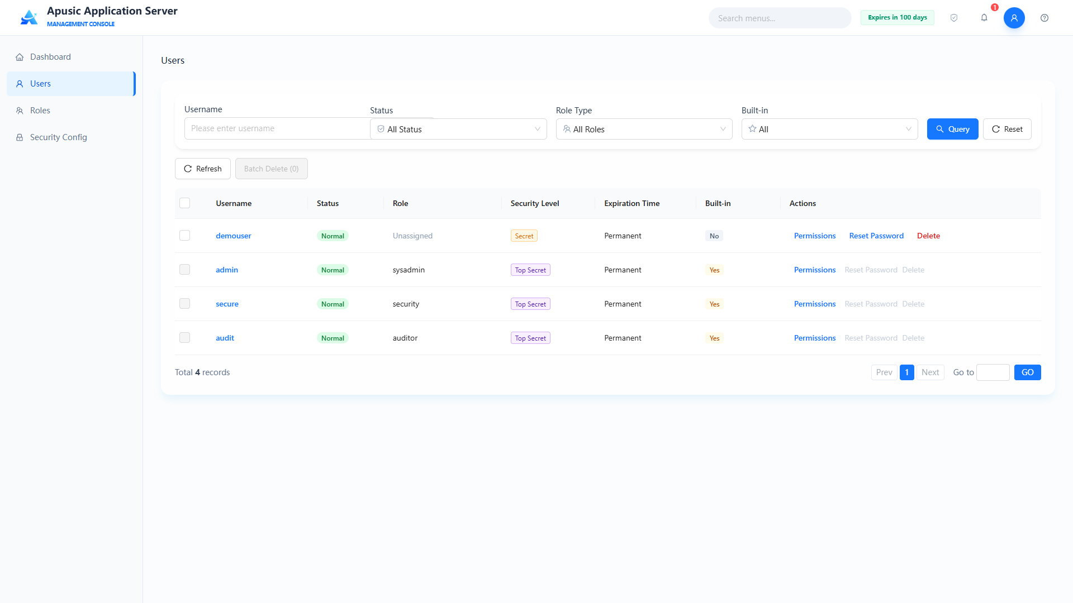Go to Roles in the sidebar
1073x603 pixels.
71,111
